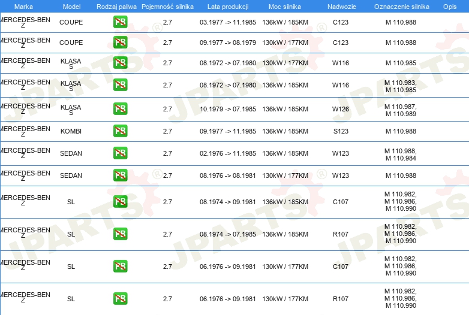The height and width of the screenshot is (315, 469).
Task: Click the fuel icon in the SL C107 130kW row
Action: (x=120, y=266)
